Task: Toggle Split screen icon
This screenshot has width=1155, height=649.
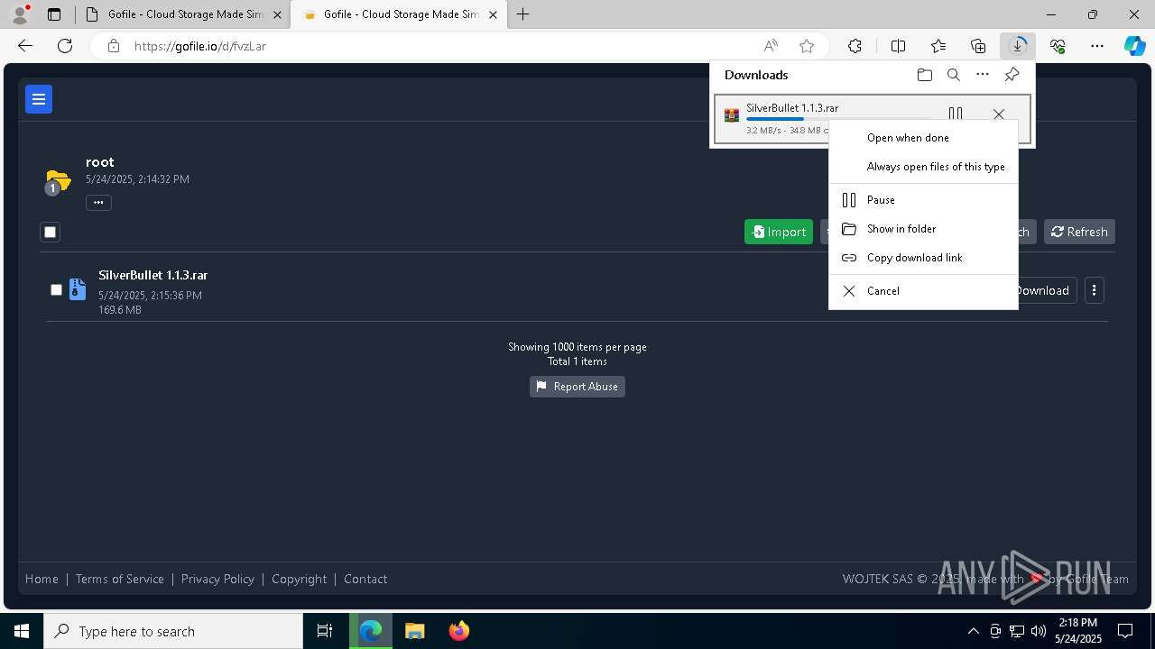Action: click(x=899, y=46)
